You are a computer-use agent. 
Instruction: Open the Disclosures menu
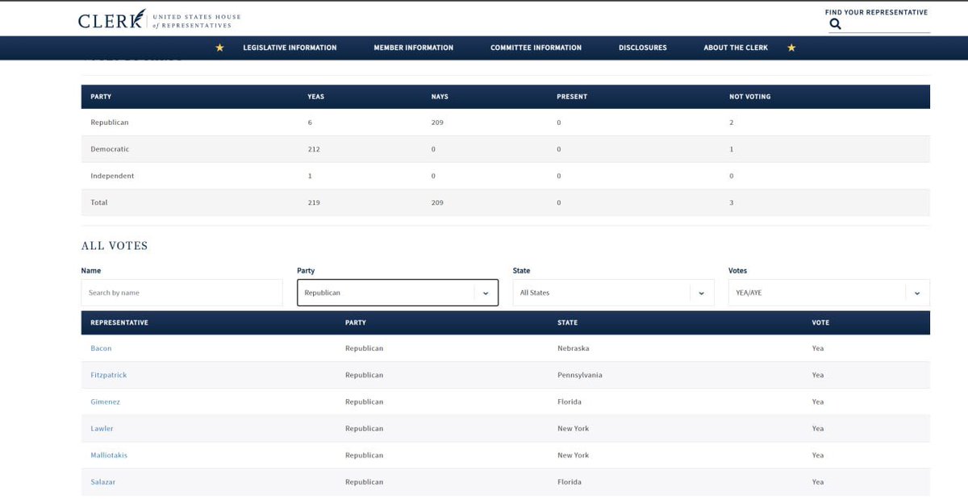coord(643,48)
